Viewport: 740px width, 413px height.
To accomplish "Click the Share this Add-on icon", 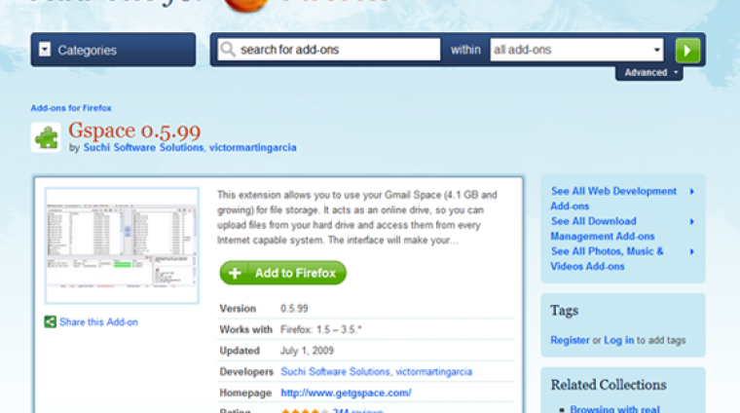I will (x=50, y=322).
